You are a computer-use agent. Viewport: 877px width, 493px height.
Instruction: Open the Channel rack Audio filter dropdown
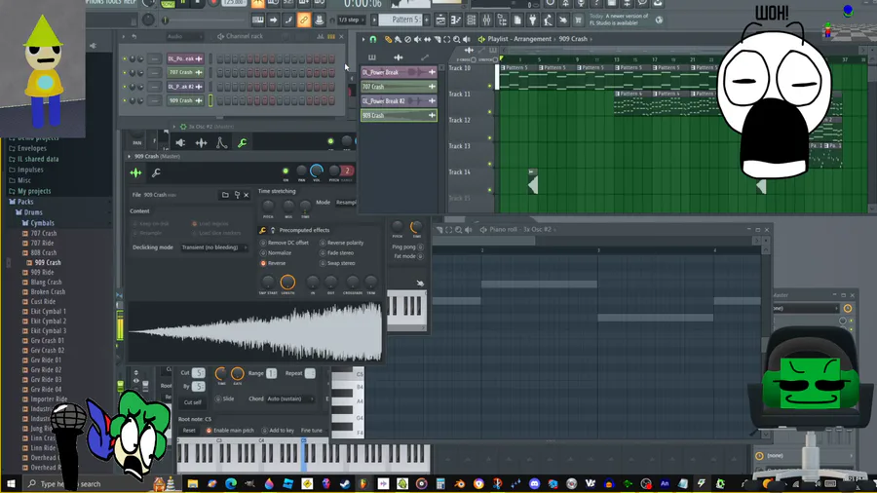tap(184, 36)
